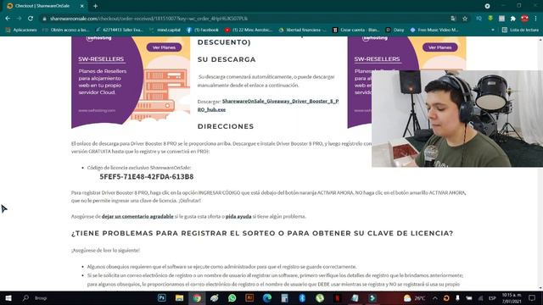Open the 22 Mins Aerobic YouTube bookmark
The width and height of the screenshot is (543, 305).
pyautogui.click(x=249, y=30)
